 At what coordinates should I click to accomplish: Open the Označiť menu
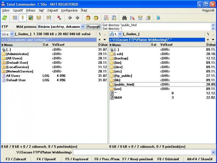[x=18, y=10]
